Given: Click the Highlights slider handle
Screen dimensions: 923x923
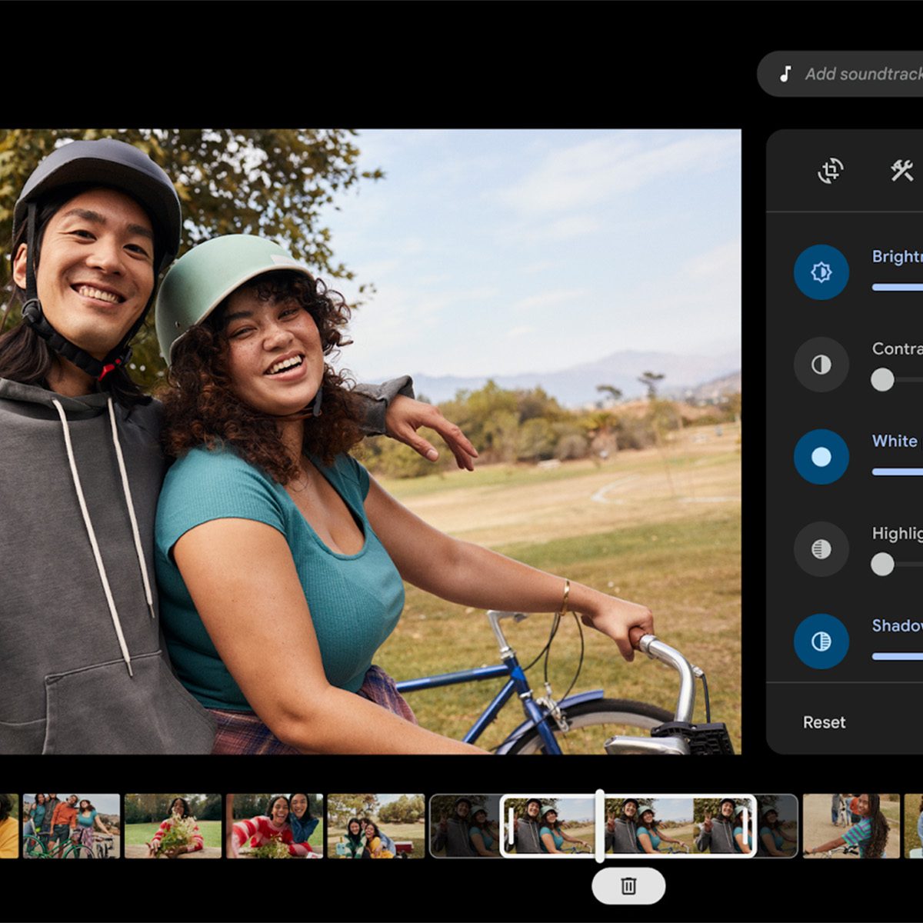Looking at the screenshot, I should (x=882, y=564).
